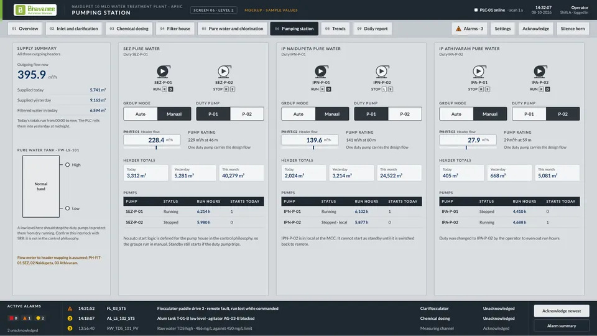This screenshot has height=336, width=597.
Task: Click Supplied today 5,741 m³ value
Action: (98, 90)
